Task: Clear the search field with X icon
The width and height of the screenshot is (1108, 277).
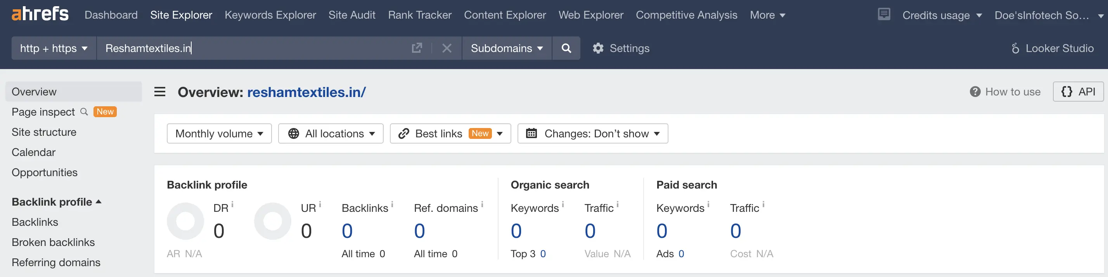Action: (447, 48)
